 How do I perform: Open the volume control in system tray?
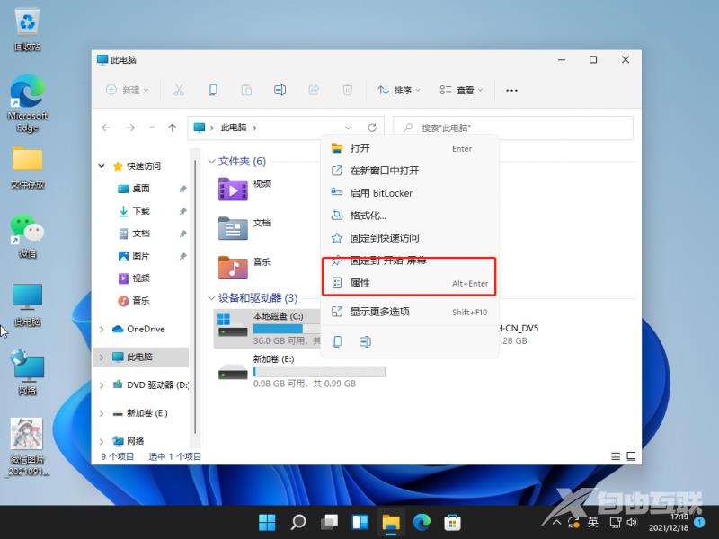pos(632,522)
